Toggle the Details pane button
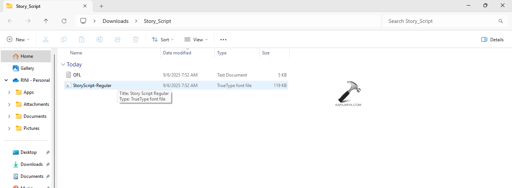This screenshot has height=188, width=512. coord(492,39)
